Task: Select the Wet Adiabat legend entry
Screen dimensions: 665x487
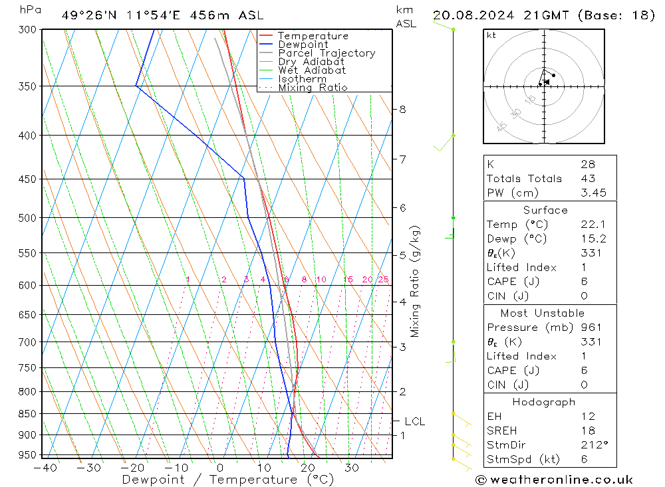Action: coord(311,70)
